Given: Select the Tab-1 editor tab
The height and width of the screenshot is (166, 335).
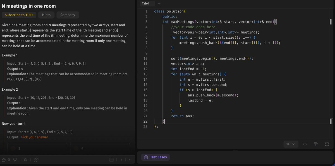Looking at the screenshot, I should [x=146, y=4].
